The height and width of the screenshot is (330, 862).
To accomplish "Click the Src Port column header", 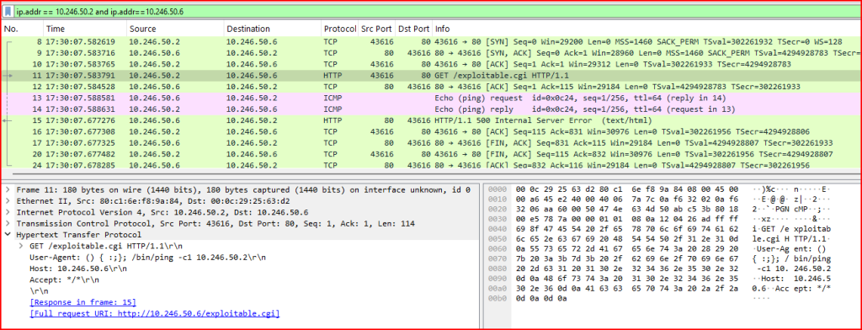I will point(376,29).
